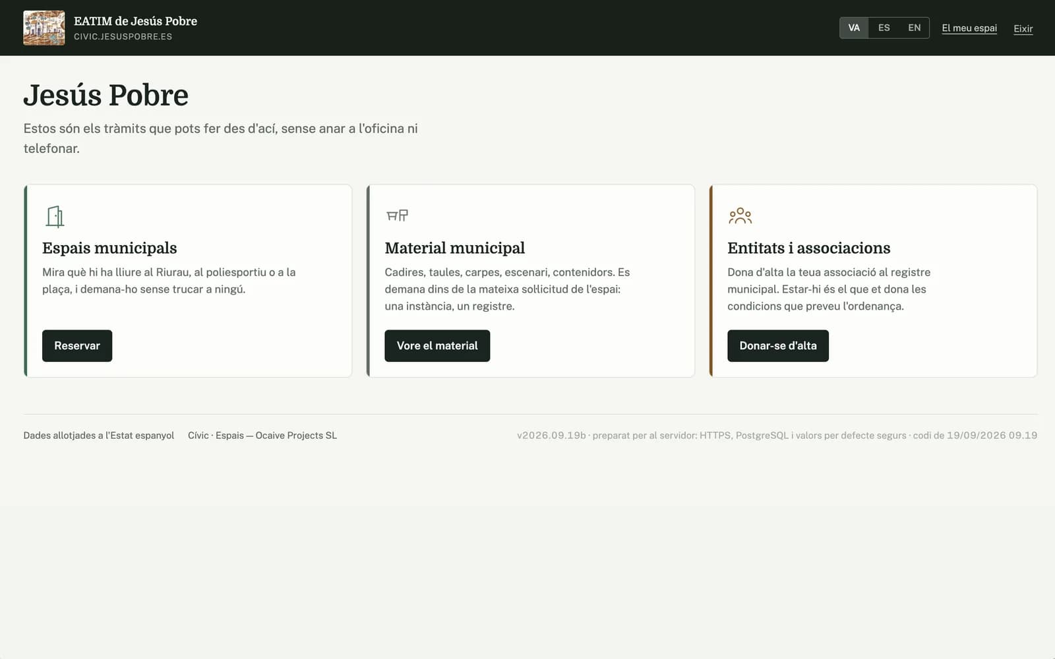
Task: Click Vore el material button
Action: point(437,346)
